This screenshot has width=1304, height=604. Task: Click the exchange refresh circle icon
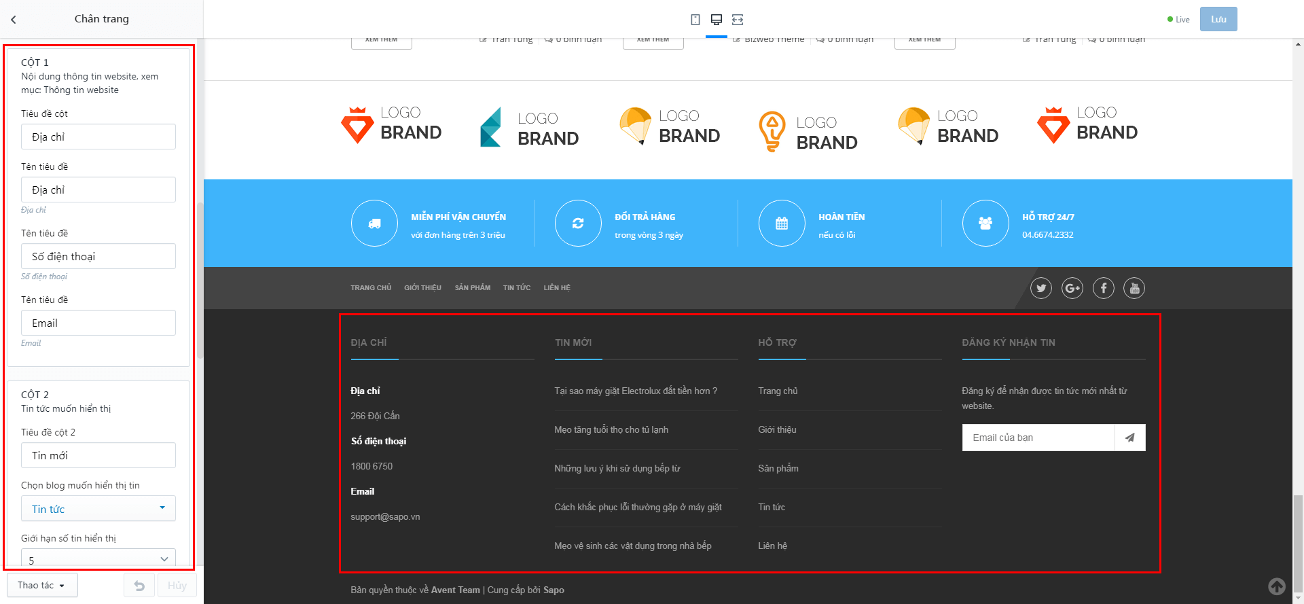(x=578, y=223)
